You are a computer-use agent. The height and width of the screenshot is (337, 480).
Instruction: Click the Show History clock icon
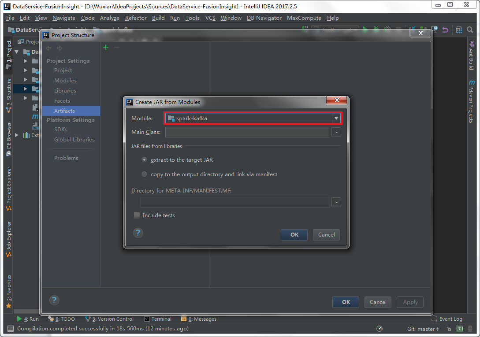[x=434, y=30]
